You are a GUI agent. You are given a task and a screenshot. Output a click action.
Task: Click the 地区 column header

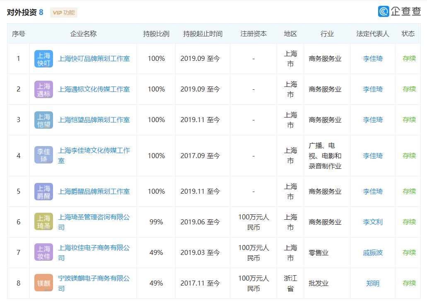point(290,34)
